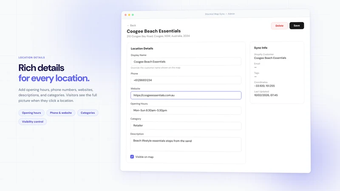The width and height of the screenshot is (340, 191).
Task: Click the address 210 Coogee Bay Road text
Action: pos(158,36)
